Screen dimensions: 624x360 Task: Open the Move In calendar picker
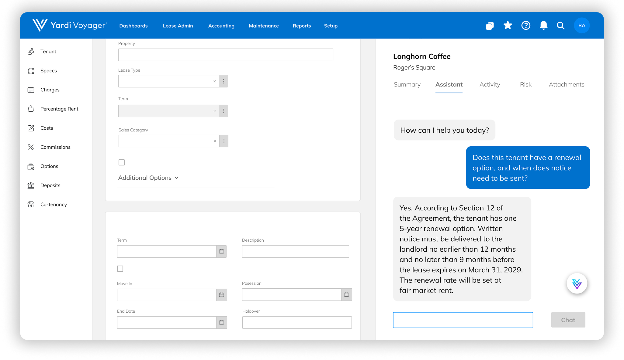pyautogui.click(x=222, y=295)
